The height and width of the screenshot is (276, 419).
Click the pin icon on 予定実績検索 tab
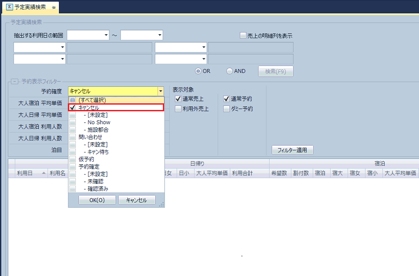coord(54,7)
